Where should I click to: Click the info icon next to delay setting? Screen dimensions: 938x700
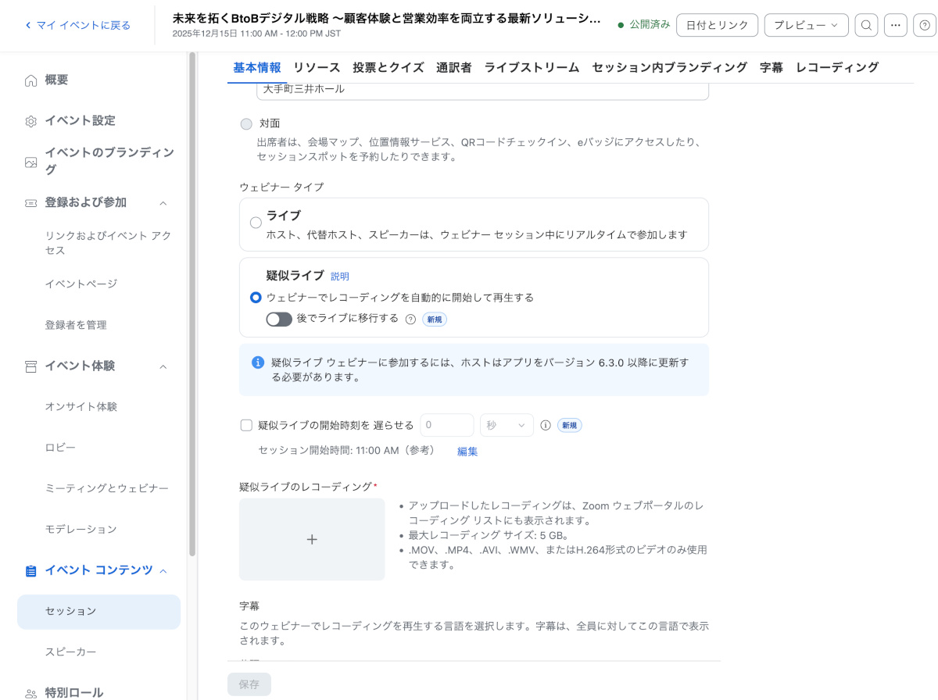[546, 426]
